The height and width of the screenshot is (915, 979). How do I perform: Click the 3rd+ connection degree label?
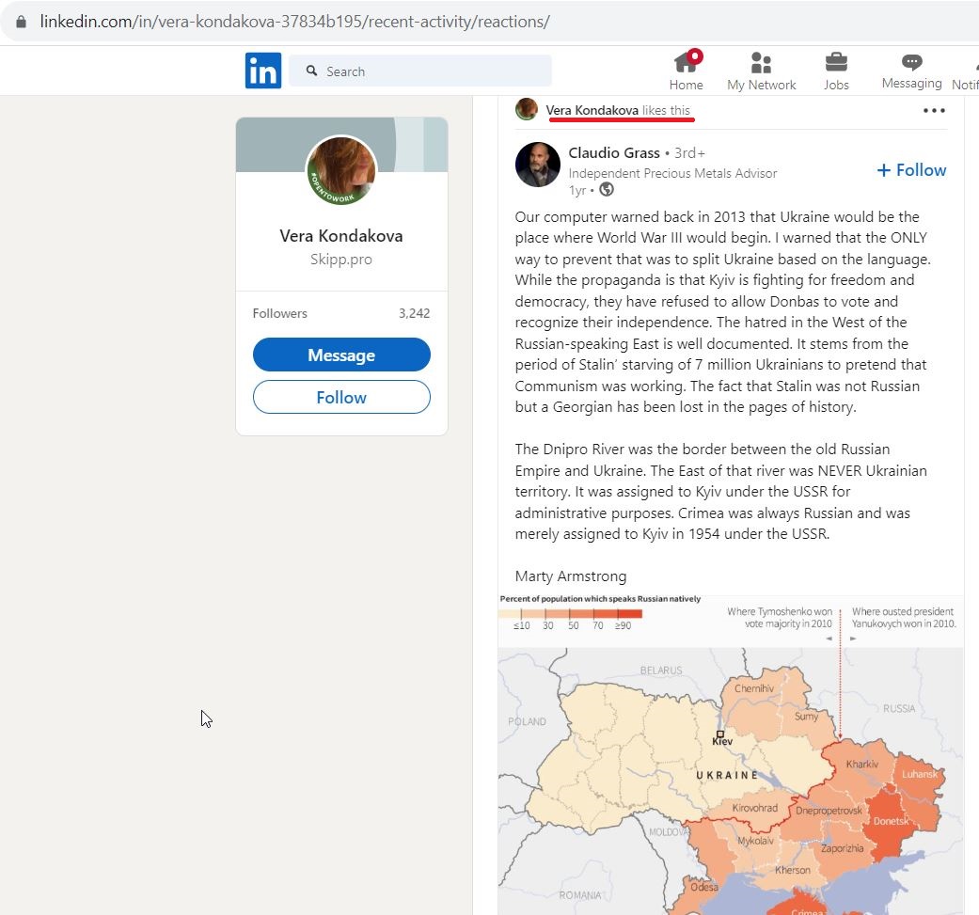[689, 153]
